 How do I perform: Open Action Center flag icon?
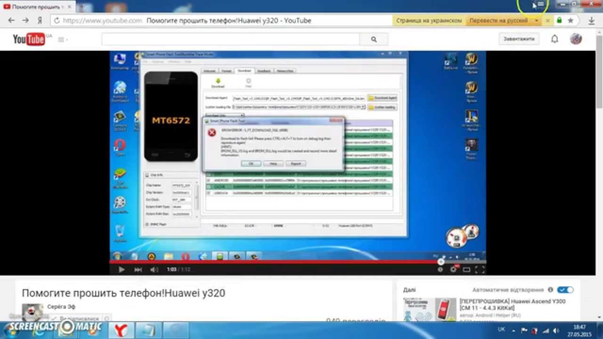coord(525,330)
